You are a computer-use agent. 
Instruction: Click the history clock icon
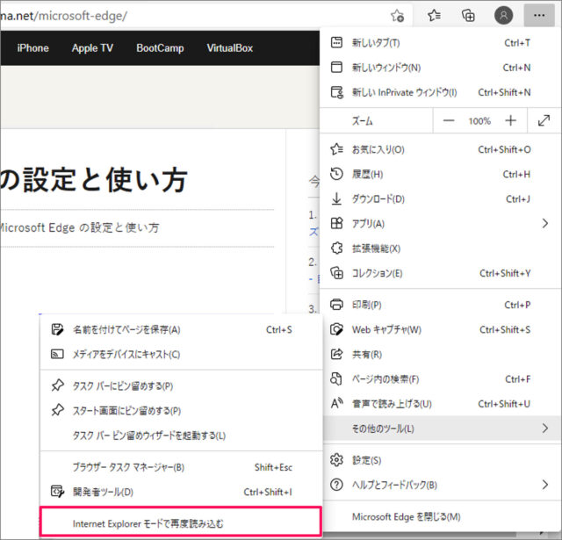click(336, 174)
